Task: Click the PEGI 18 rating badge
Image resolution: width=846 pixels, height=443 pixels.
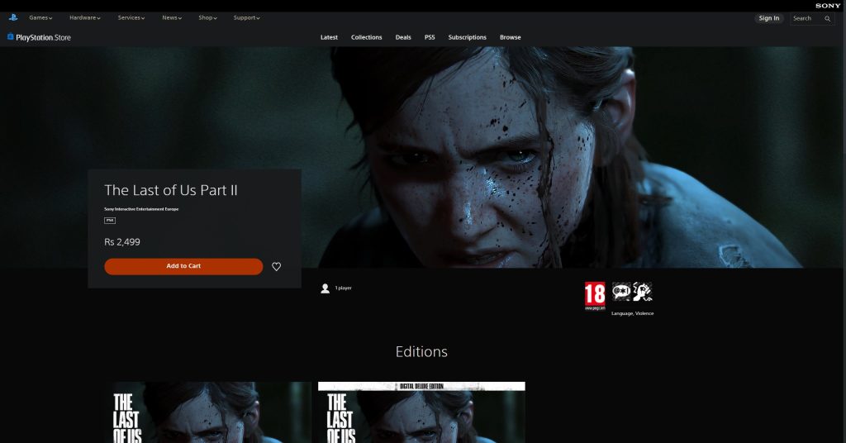Action: (x=595, y=296)
